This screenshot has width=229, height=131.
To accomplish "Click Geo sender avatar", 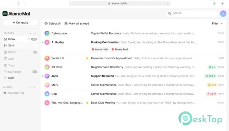I will point(47,94).
